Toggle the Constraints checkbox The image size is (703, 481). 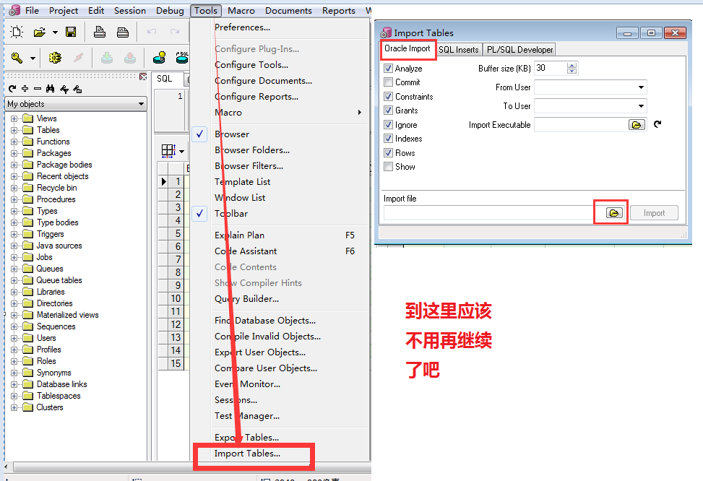pyautogui.click(x=389, y=96)
